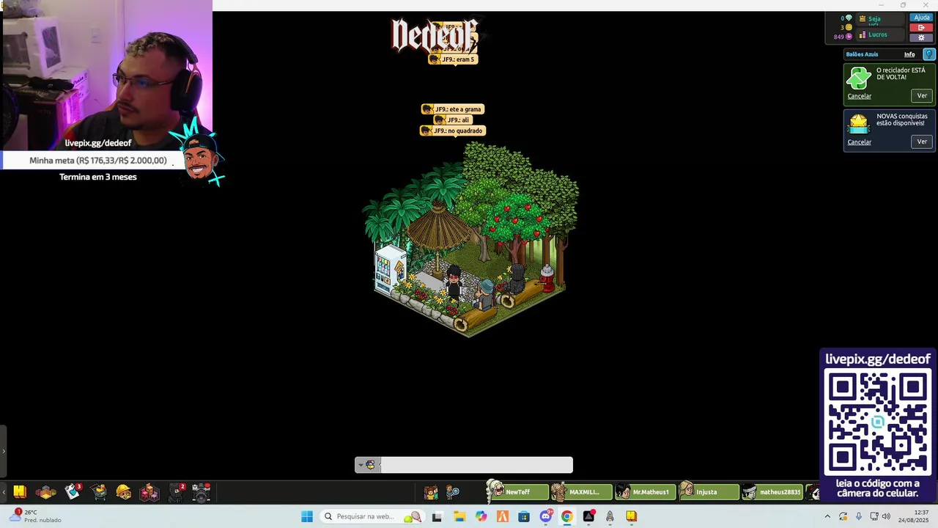
Task: Click the chat input field
Action: click(x=476, y=465)
